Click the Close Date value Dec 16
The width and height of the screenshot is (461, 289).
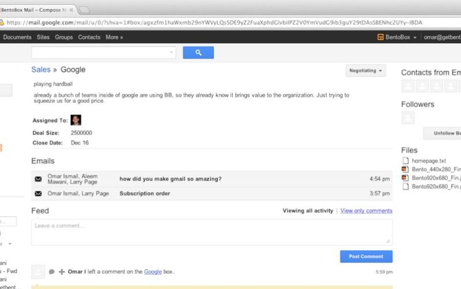[x=80, y=142]
